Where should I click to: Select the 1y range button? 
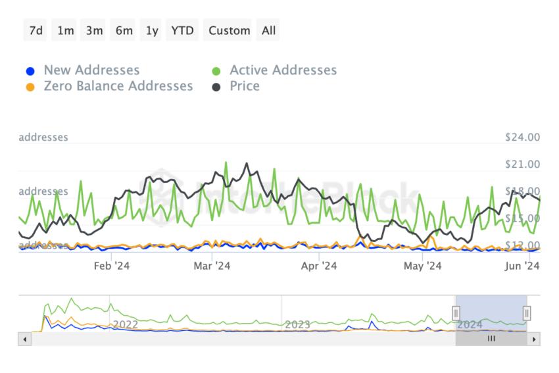(x=151, y=30)
